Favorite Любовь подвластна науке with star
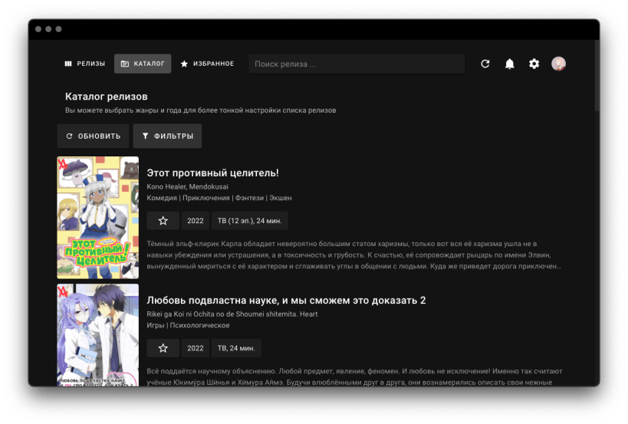628x424 pixels. tap(163, 348)
